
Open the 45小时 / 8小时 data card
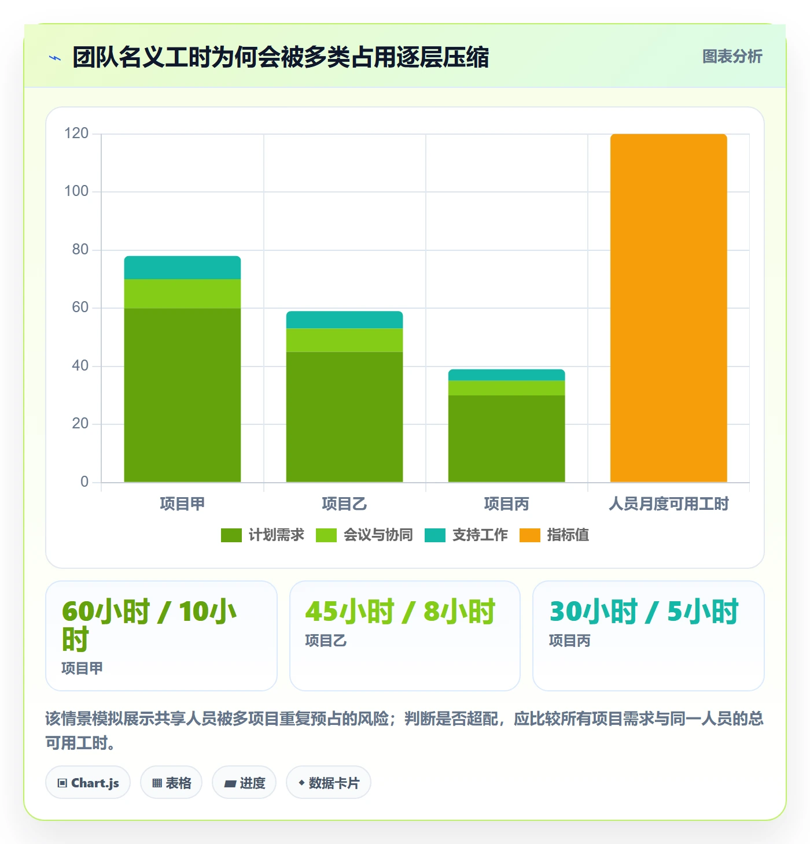(405, 636)
